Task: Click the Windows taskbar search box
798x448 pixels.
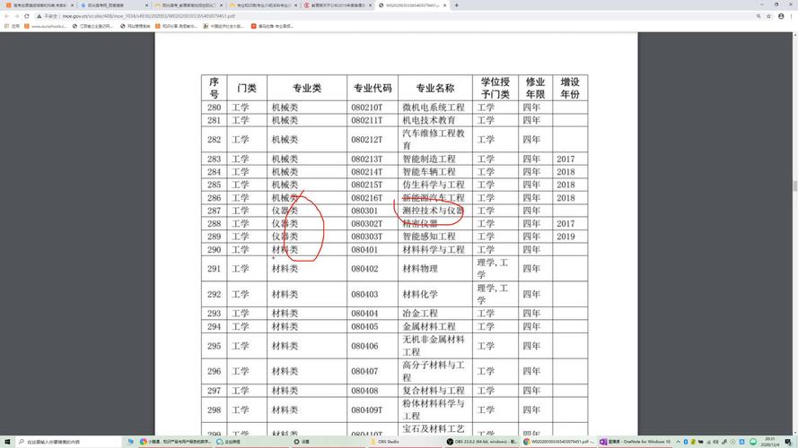Action: tap(69, 442)
